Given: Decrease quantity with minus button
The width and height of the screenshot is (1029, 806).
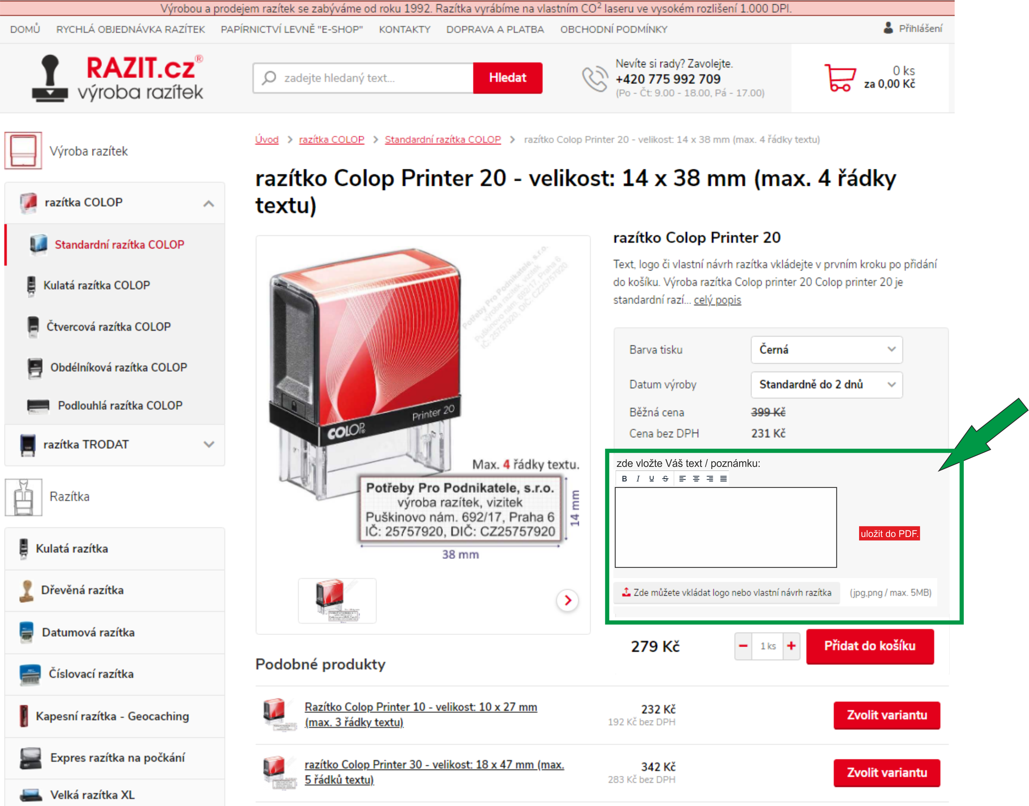Looking at the screenshot, I should 743,646.
